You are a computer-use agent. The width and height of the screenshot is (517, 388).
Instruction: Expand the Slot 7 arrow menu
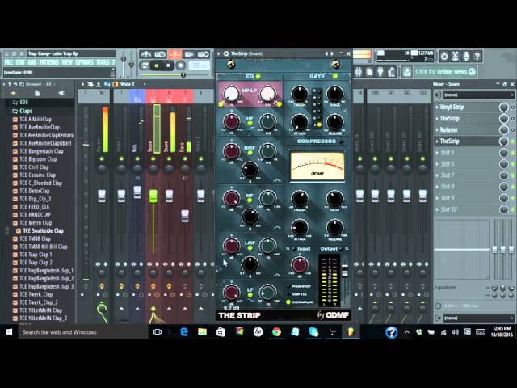(x=437, y=175)
